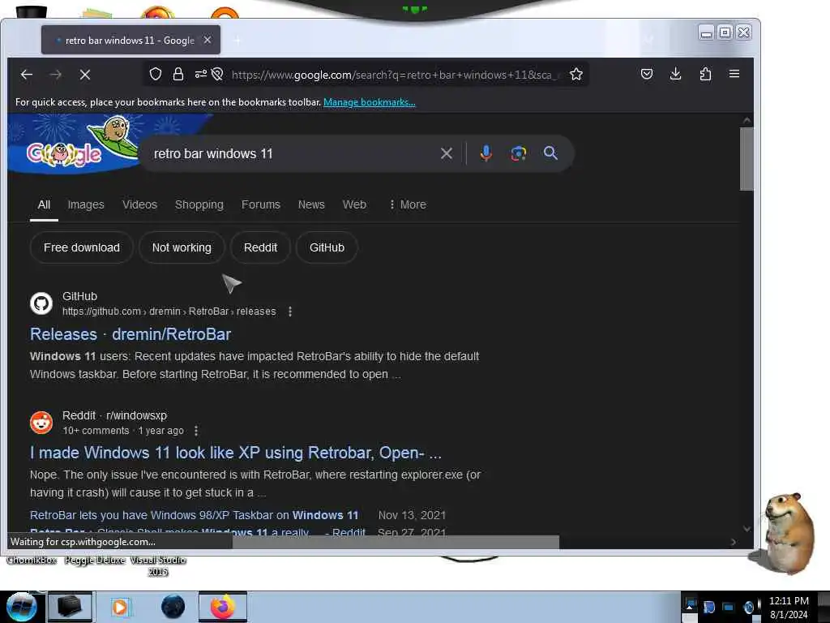
Task: Close the retro bar windows 11 tab
Action: [207, 41]
